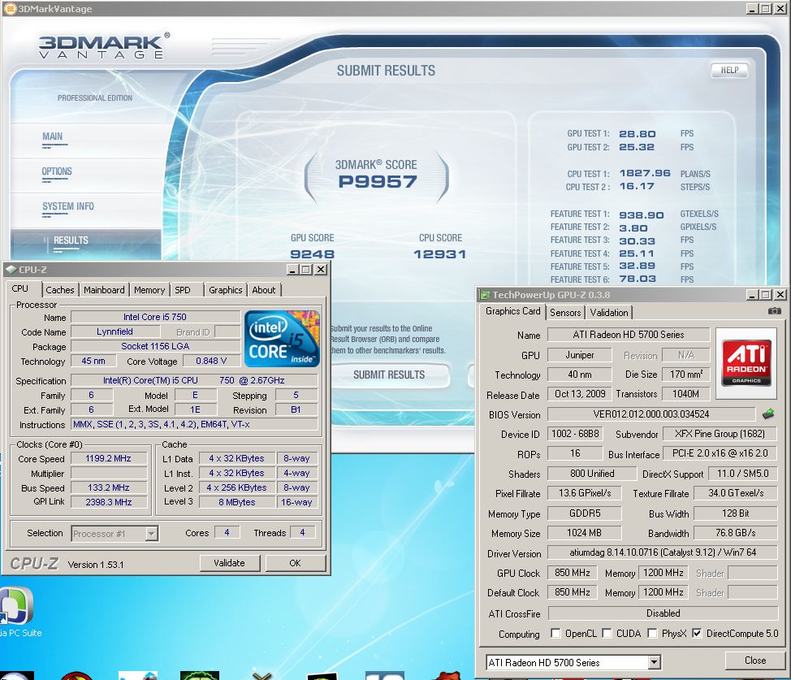The image size is (791, 680).
Task: Click the Close button in GPU-Z
Action: pos(755,661)
